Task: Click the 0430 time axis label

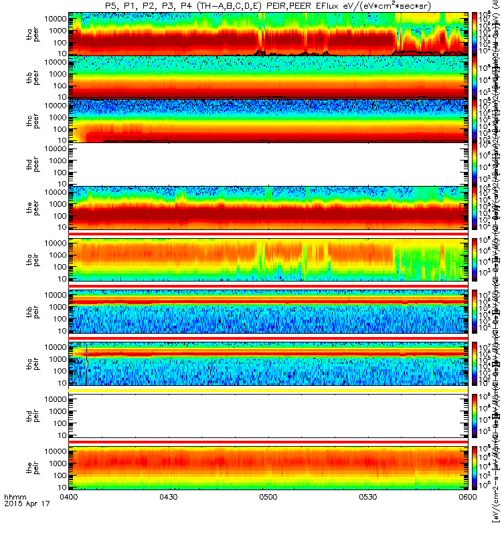Action: (169, 497)
